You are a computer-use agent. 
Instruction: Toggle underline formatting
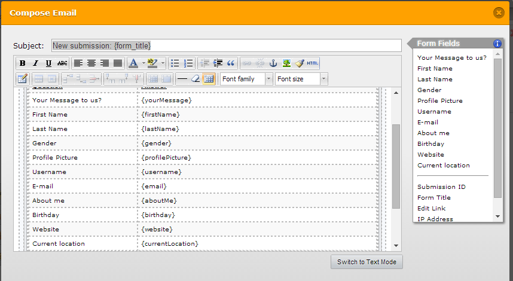point(48,63)
